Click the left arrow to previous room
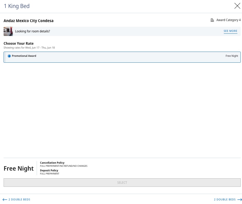Screen dimensions: 242x204 point(5,200)
